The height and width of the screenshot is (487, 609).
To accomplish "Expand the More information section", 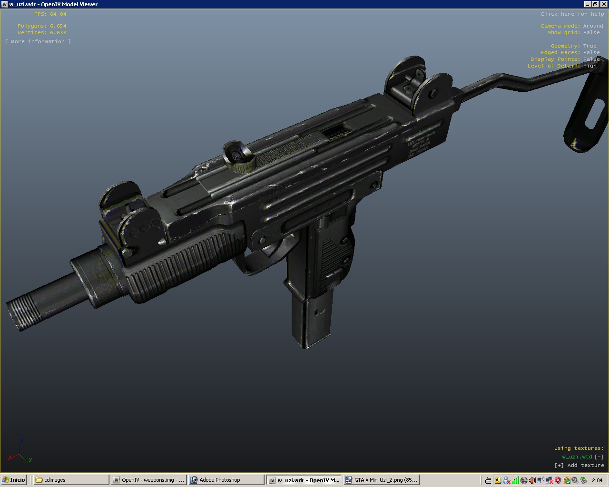I will [38, 42].
